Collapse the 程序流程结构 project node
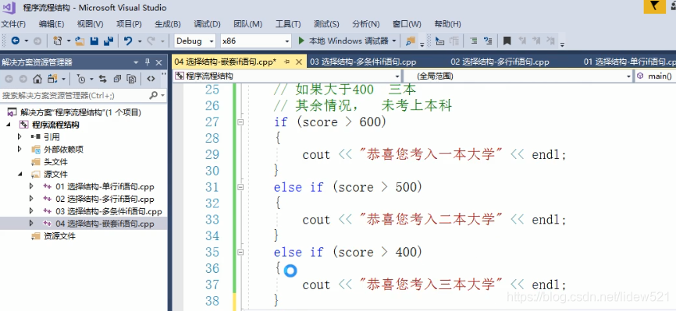The image size is (676, 311). [9, 125]
